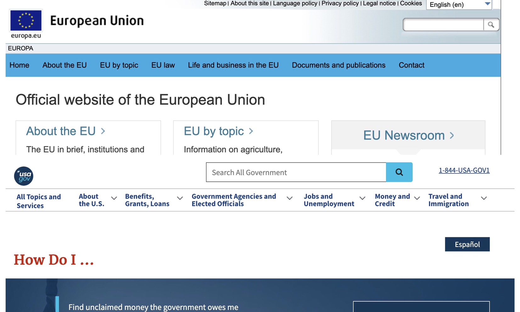Open Jobs and Unemployment menu label

tap(329, 200)
